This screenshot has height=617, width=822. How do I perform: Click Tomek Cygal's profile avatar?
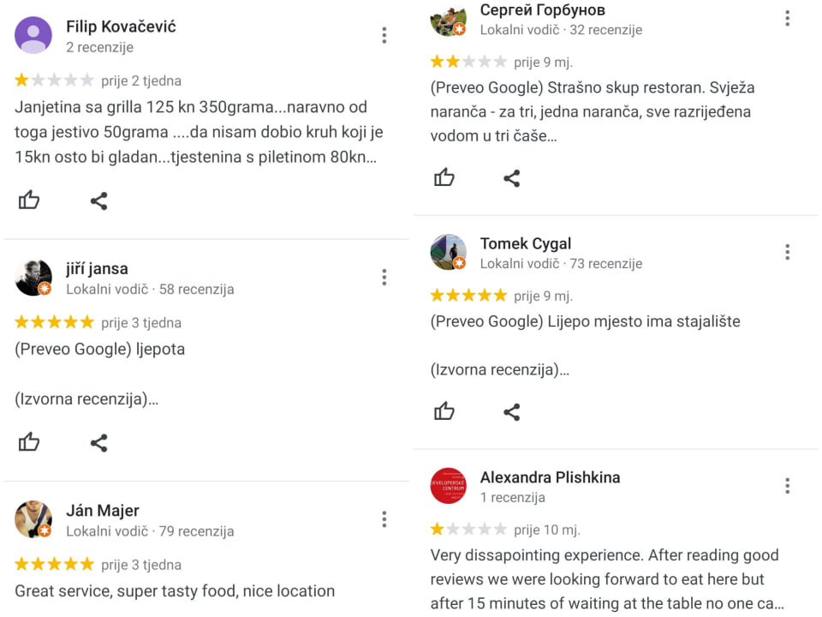point(448,252)
